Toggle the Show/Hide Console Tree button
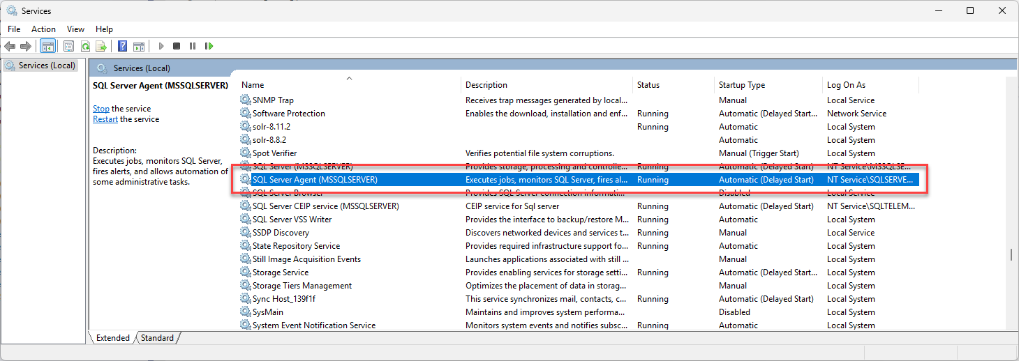 (x=48, y=47)
